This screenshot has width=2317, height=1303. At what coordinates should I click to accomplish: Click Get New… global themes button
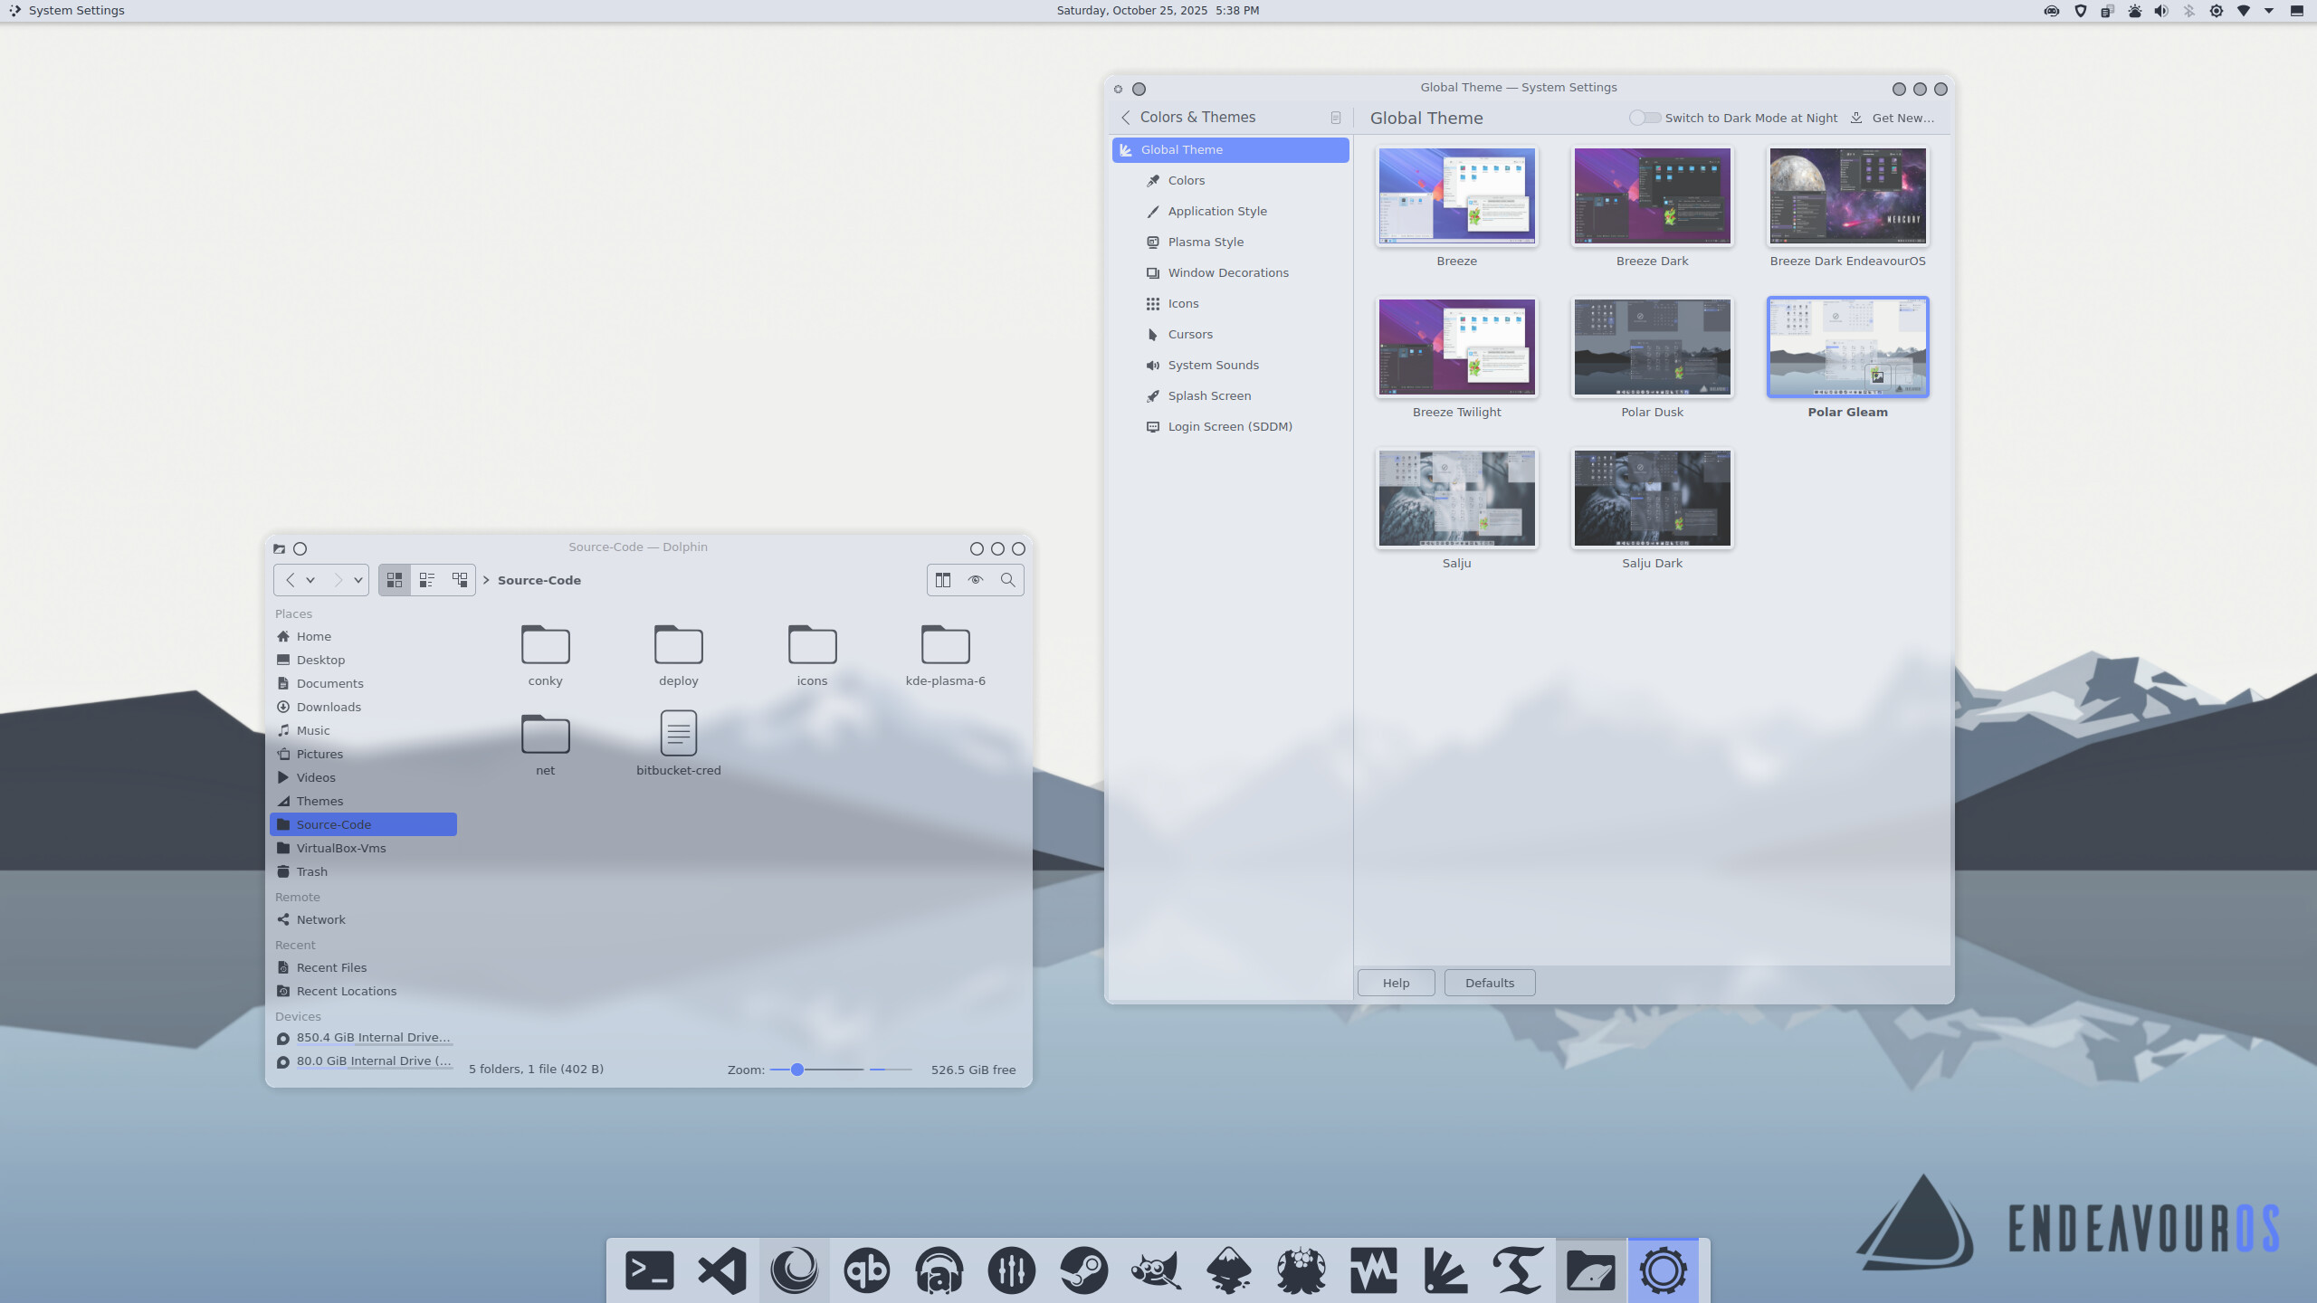1893,118
